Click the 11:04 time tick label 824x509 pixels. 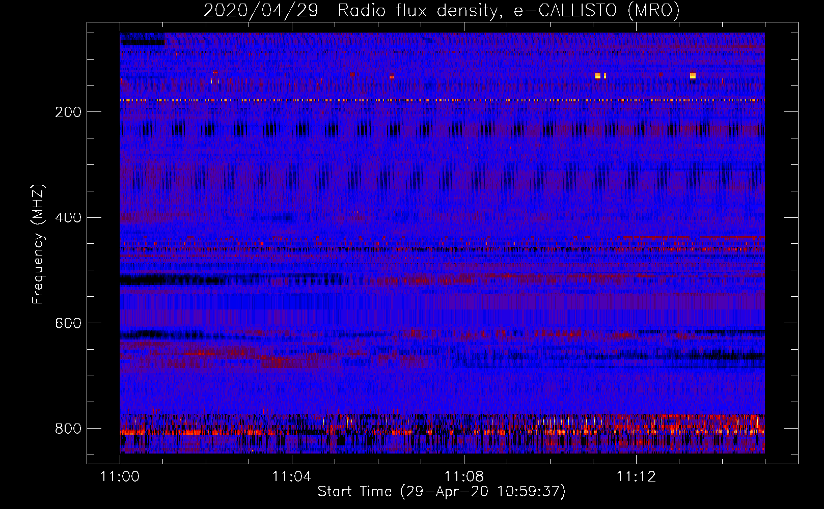pyautogui.click(x=292, y=477)
